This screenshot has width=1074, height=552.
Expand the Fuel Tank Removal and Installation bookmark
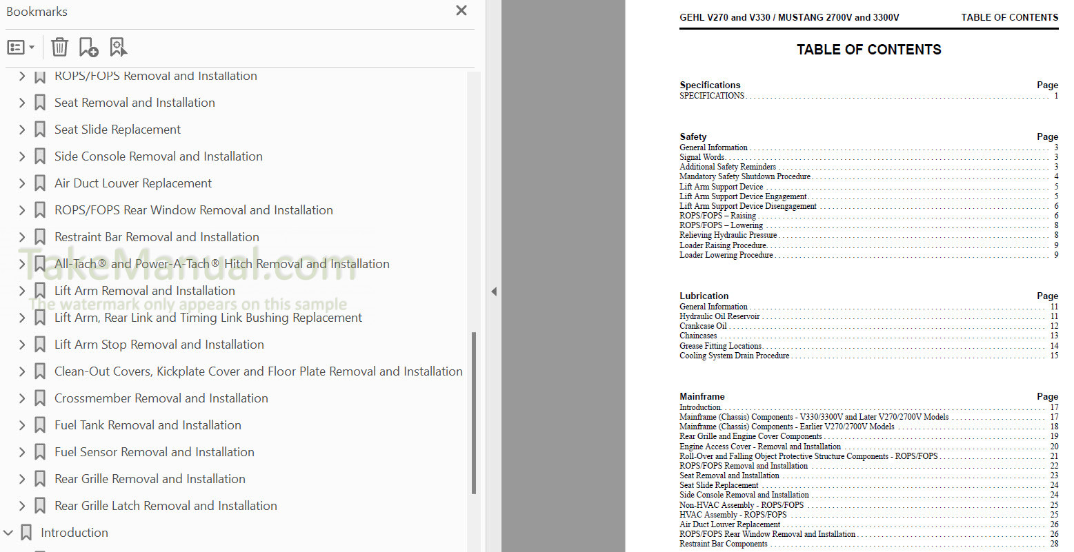pos(22,425)
